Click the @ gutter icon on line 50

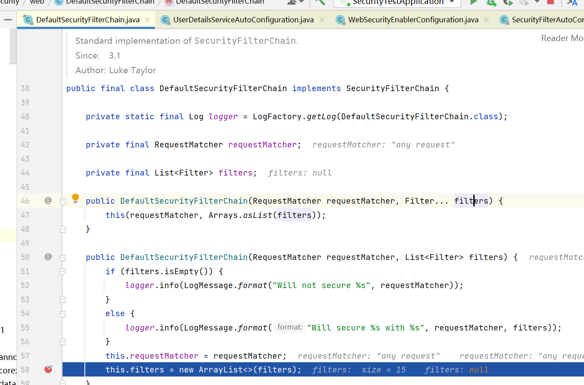click(x=48, y=257)
